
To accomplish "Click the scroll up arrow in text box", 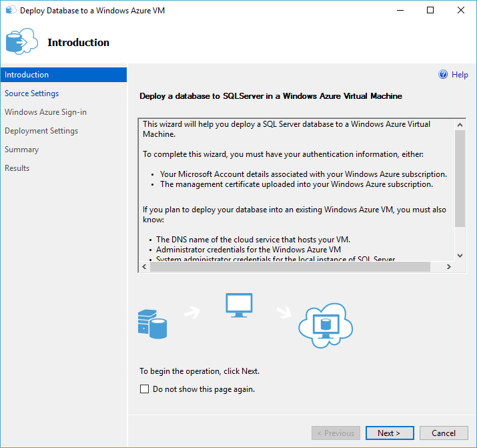I will click(x=460, y=125).
